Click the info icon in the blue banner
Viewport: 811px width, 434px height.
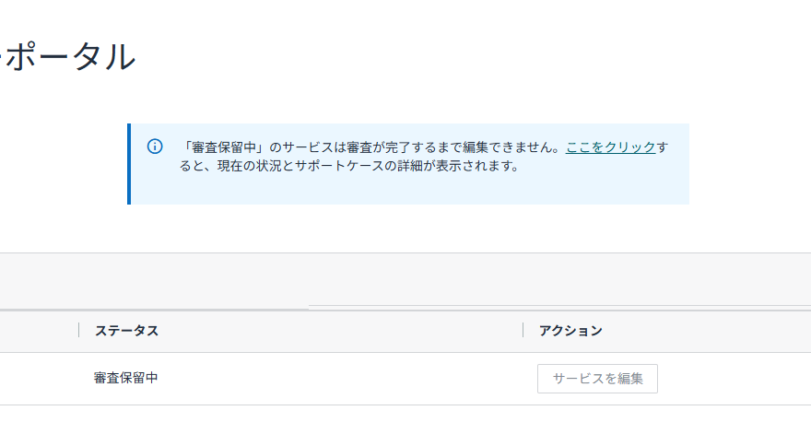click(x=155, y=147)
